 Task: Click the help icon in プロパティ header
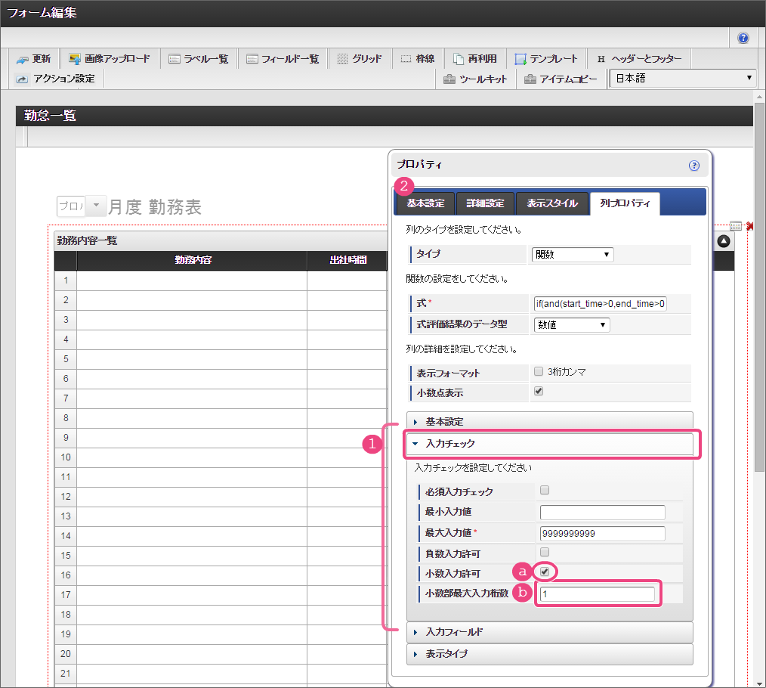click(x=693, y=166)
